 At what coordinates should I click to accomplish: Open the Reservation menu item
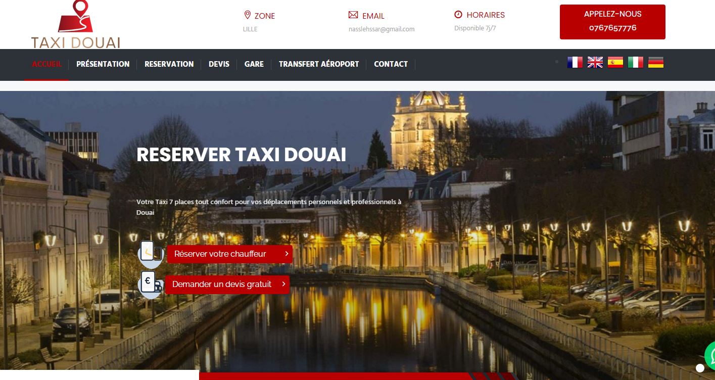tap(169, 64)
